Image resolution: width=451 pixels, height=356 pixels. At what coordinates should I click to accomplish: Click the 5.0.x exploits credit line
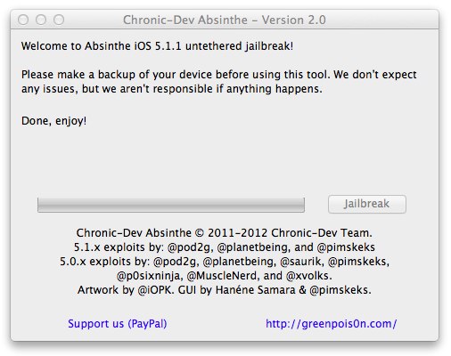click(x=225, y=262)
